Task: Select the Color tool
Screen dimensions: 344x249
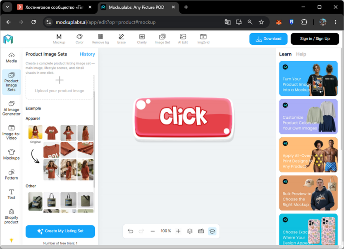Action: pos(79,39)
